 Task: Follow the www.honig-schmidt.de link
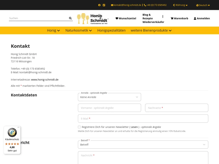click(45, 80)
